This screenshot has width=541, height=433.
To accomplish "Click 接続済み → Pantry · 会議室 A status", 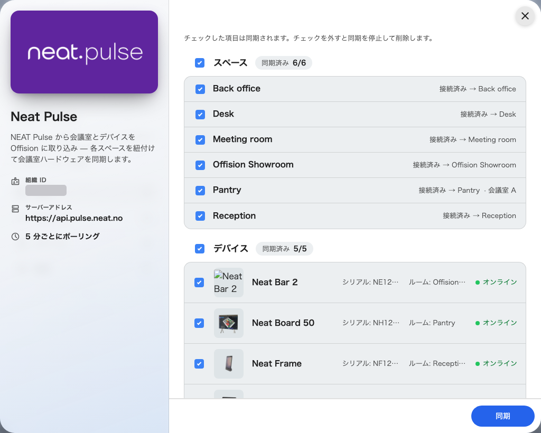I will click(x=467, y=190).
